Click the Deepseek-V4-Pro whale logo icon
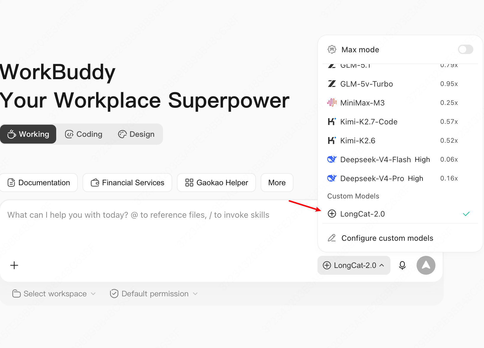This screenshot has height=348, width=484. click(332, 178)
